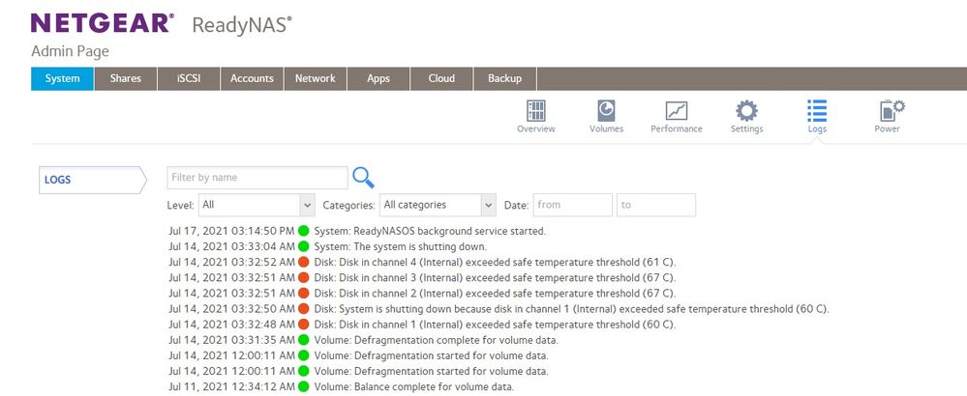The image size is (967, 396).
Task: Select the LOGS sidebar item
Action: pos(87,180)
